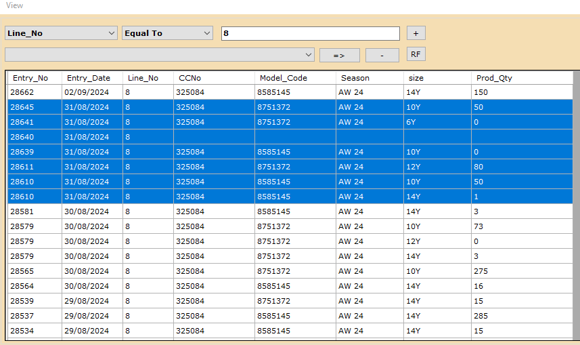Click the CCNo column header

point(190,78)
